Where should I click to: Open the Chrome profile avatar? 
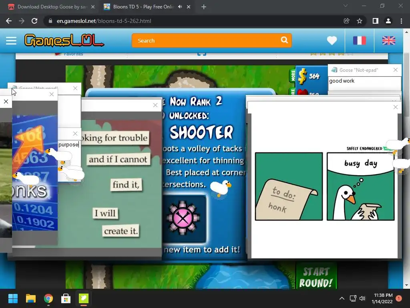click(x=388, y=21)
